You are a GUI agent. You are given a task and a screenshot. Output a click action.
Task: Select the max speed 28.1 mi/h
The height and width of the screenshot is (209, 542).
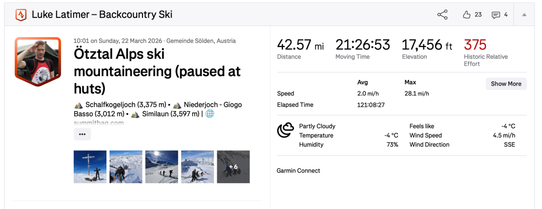[416, 94]
